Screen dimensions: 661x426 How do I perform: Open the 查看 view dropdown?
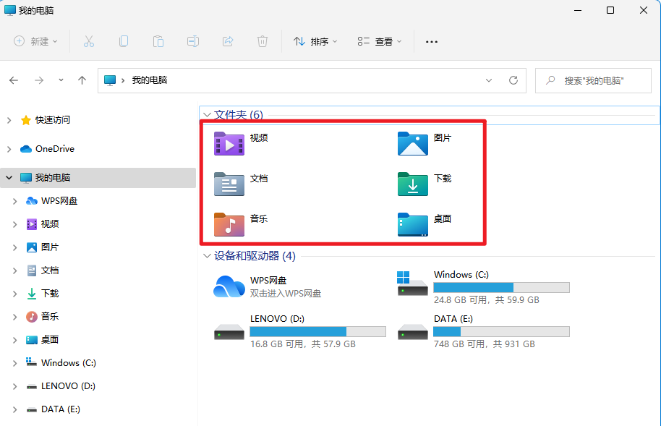pos(380,41)
